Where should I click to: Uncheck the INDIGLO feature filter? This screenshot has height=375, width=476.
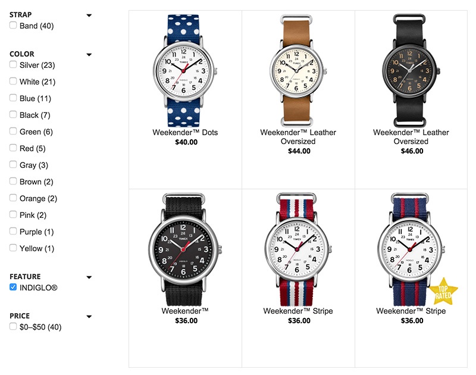pyautogui.click(x=13, y=287)
